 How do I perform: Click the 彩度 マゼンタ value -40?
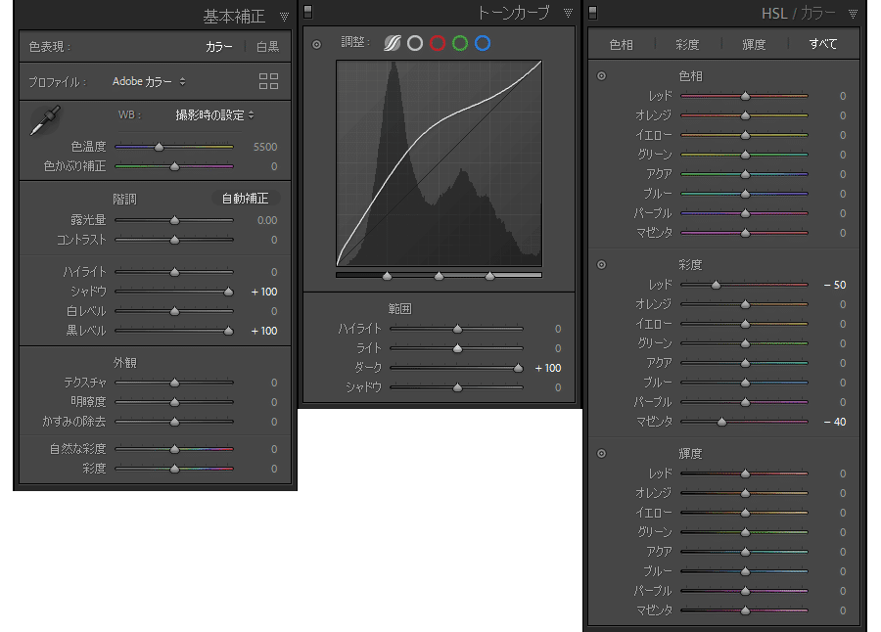click(835, 422)
